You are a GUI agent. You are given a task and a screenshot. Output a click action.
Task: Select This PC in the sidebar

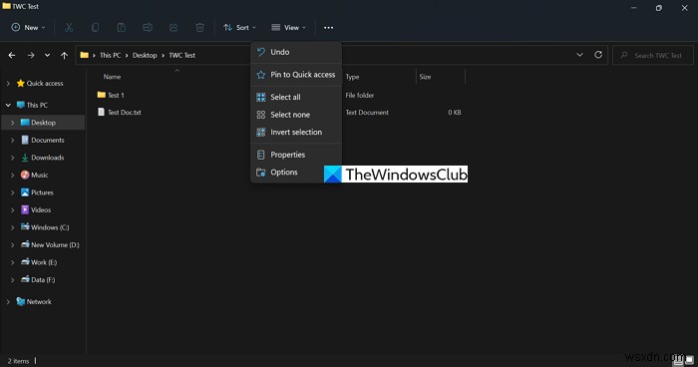[33, 105]
